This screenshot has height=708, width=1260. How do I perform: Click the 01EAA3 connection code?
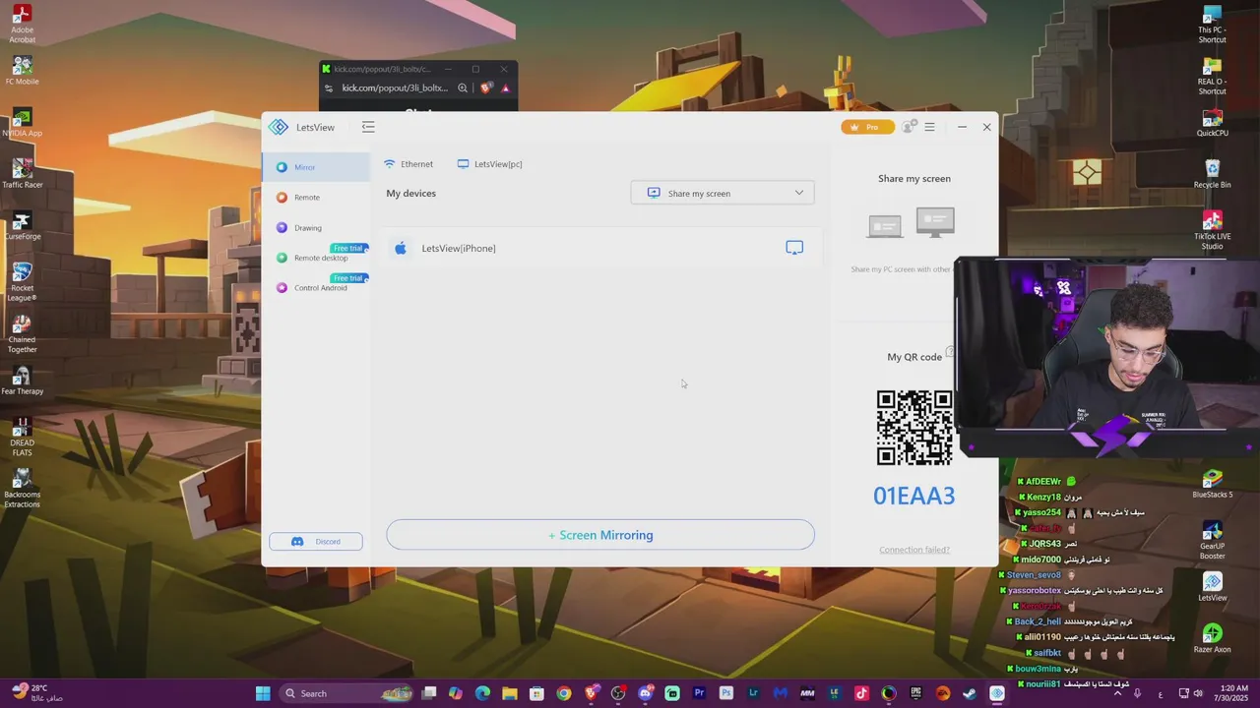point(914,496)
